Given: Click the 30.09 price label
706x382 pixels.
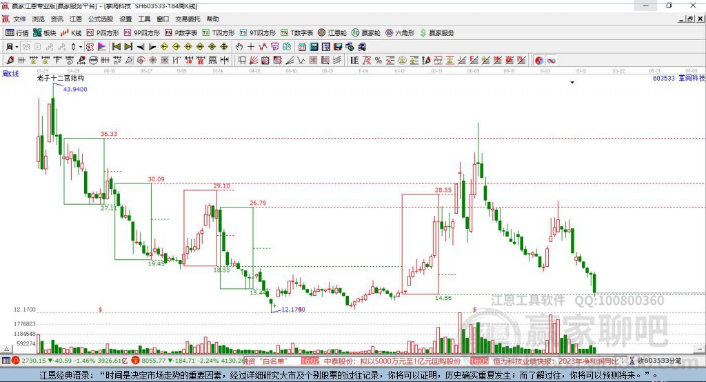Looking at the screenshot, I should 157,179.
